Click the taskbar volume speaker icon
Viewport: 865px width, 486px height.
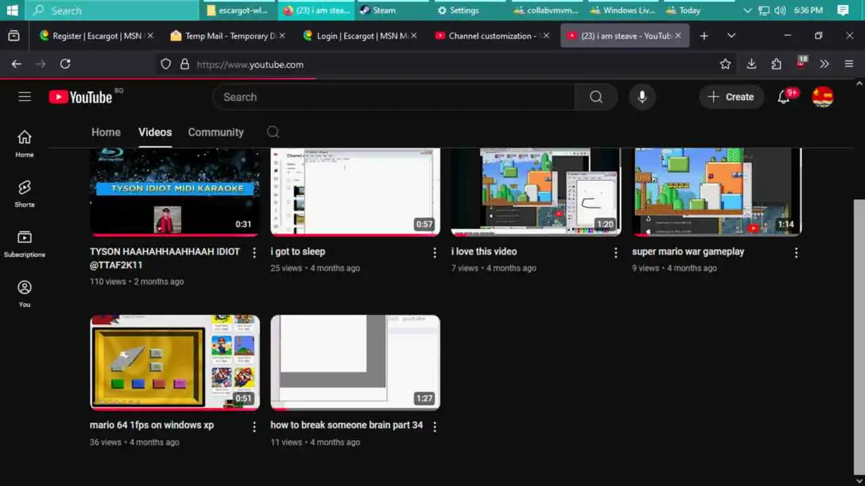[x=780, y=10]
